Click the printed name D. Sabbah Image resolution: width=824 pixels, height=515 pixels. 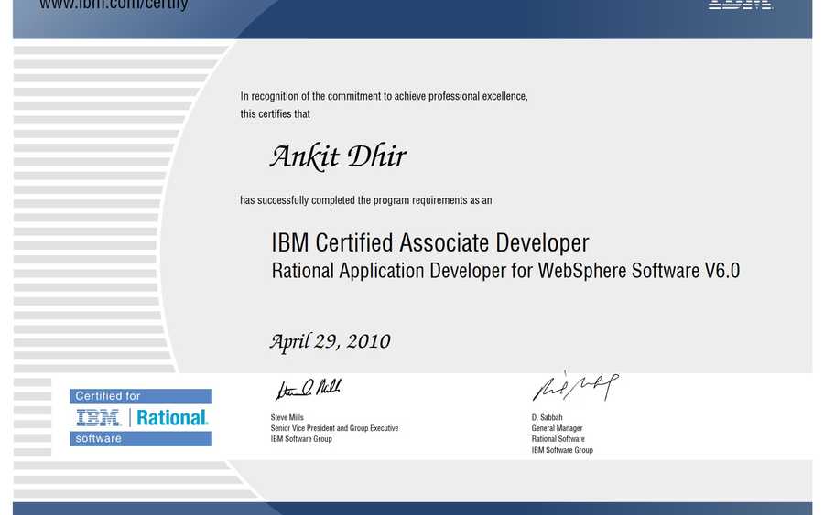click(x=548, y=417)
